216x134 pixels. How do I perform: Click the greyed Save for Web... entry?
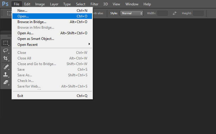52,86
